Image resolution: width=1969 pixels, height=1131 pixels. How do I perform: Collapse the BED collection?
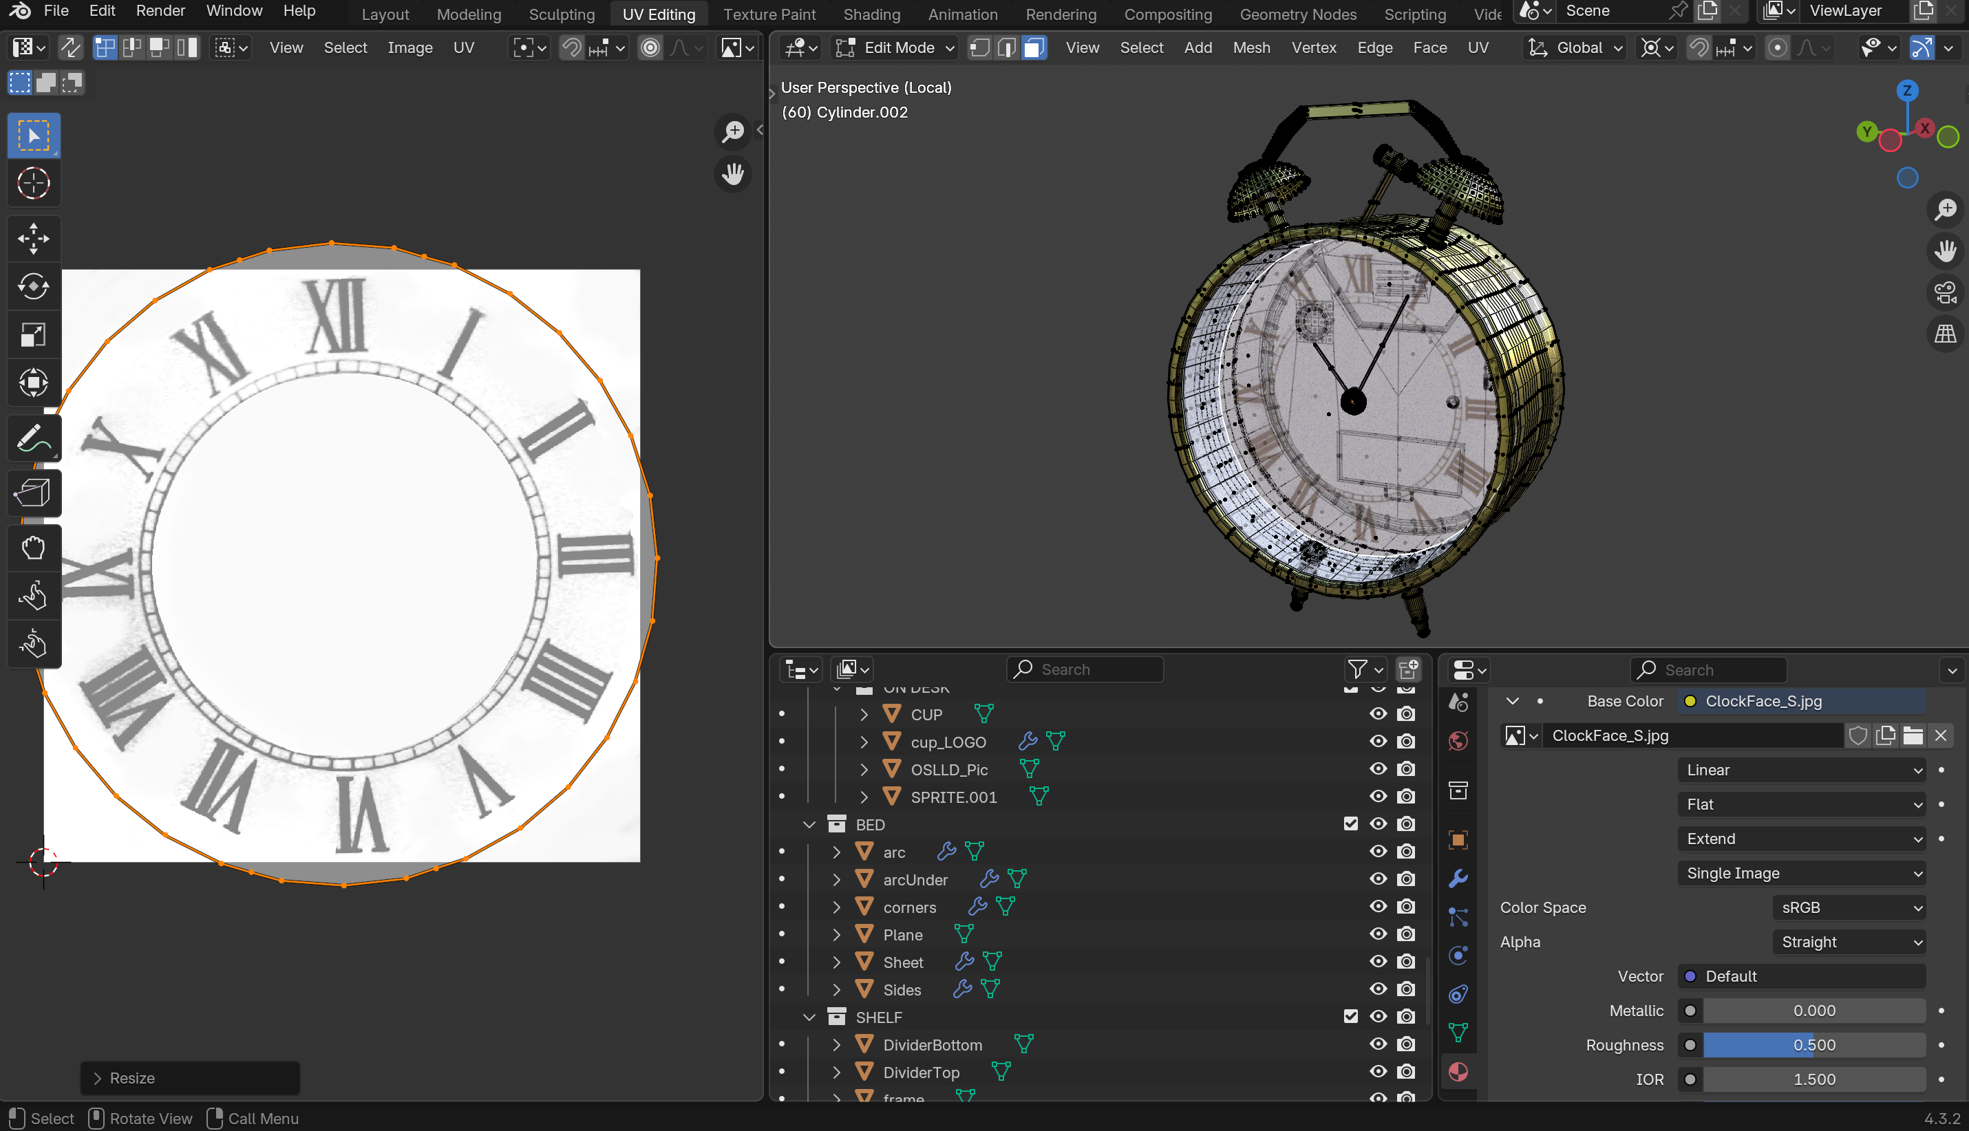pos(809,824)
